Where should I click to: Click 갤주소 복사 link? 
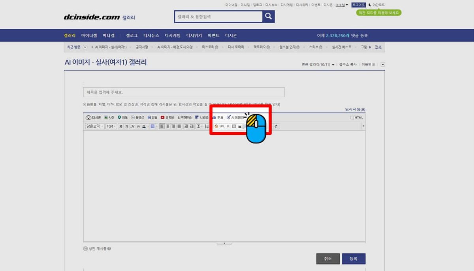coord(348,65)
